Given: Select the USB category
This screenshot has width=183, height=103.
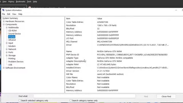Looking at the screenshot, I should point(10,65).
